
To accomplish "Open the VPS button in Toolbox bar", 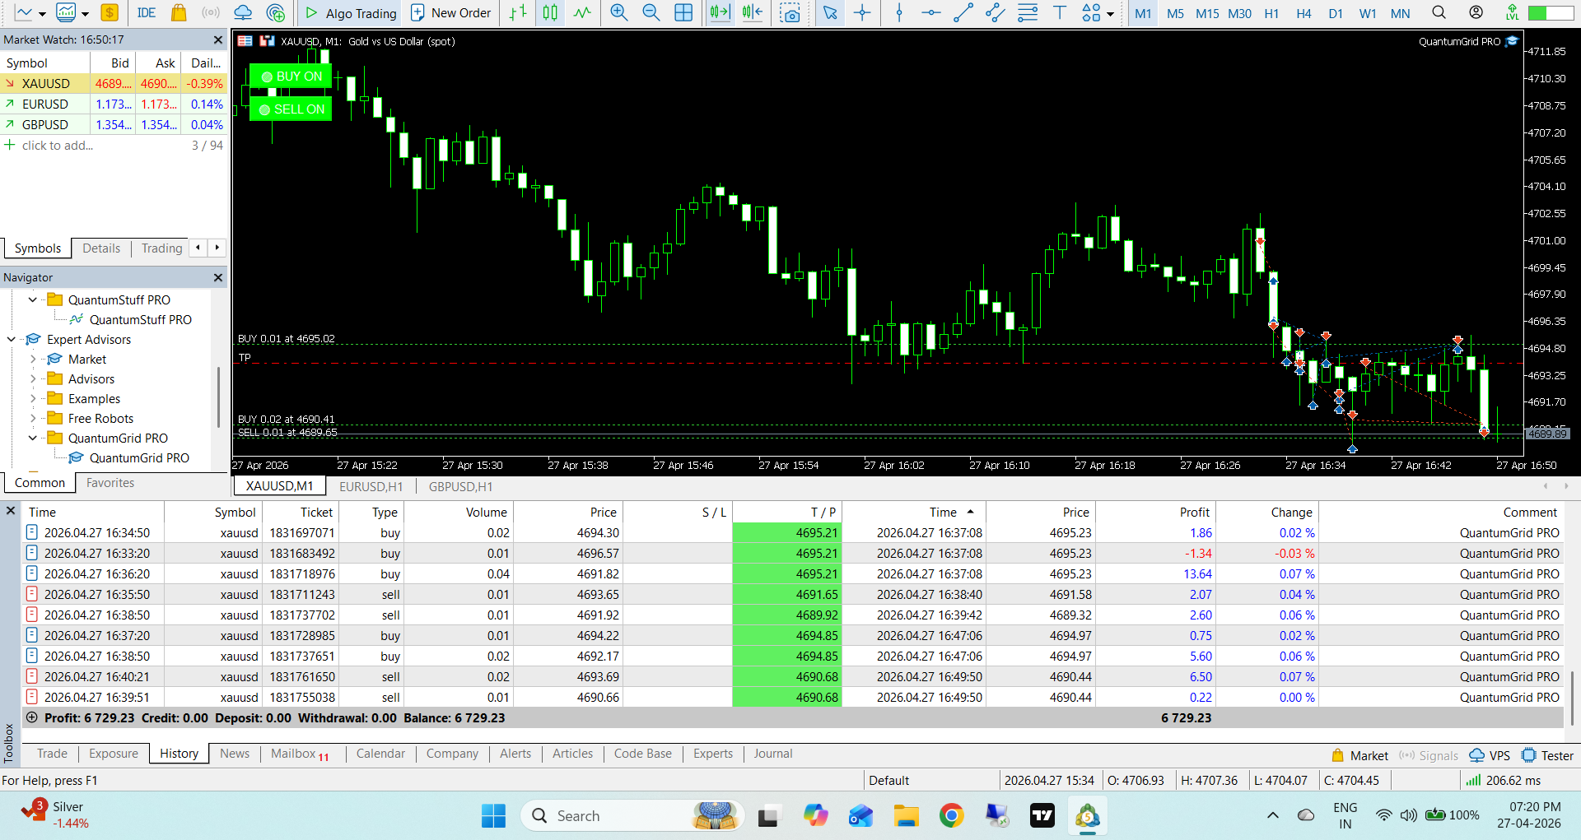I will (1490, 755).
